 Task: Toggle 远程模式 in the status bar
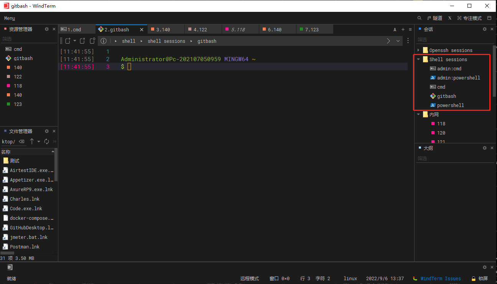(250, 279)
